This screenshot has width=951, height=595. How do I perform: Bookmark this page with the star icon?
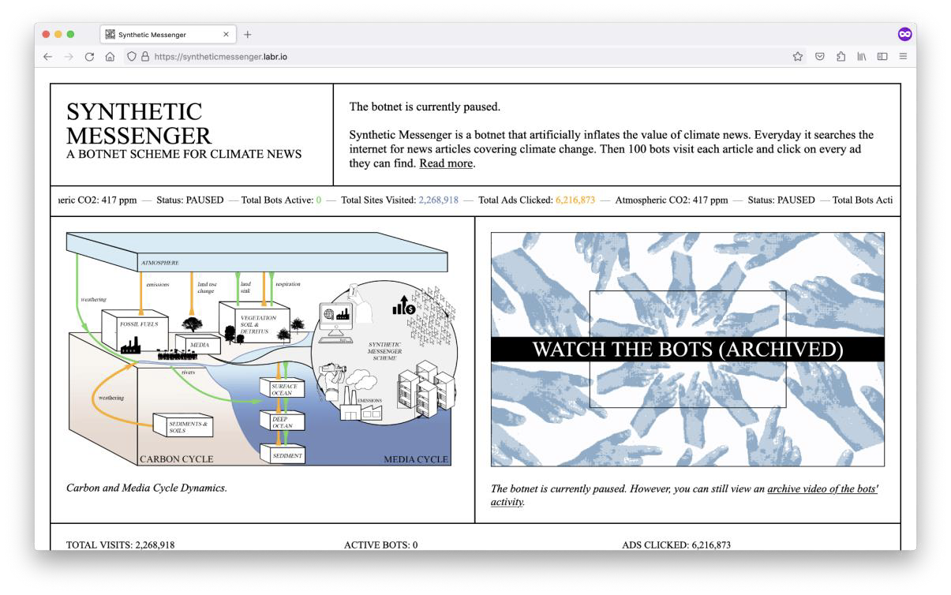point(798,57)
